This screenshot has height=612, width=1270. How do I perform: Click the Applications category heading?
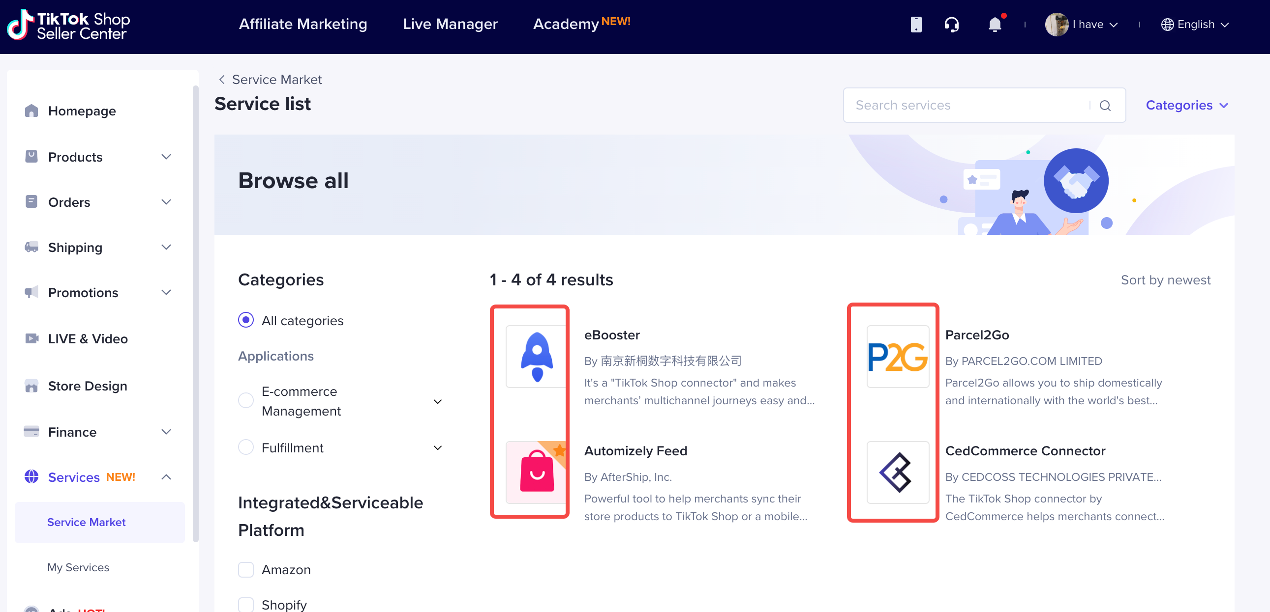[x=275, y=356]
